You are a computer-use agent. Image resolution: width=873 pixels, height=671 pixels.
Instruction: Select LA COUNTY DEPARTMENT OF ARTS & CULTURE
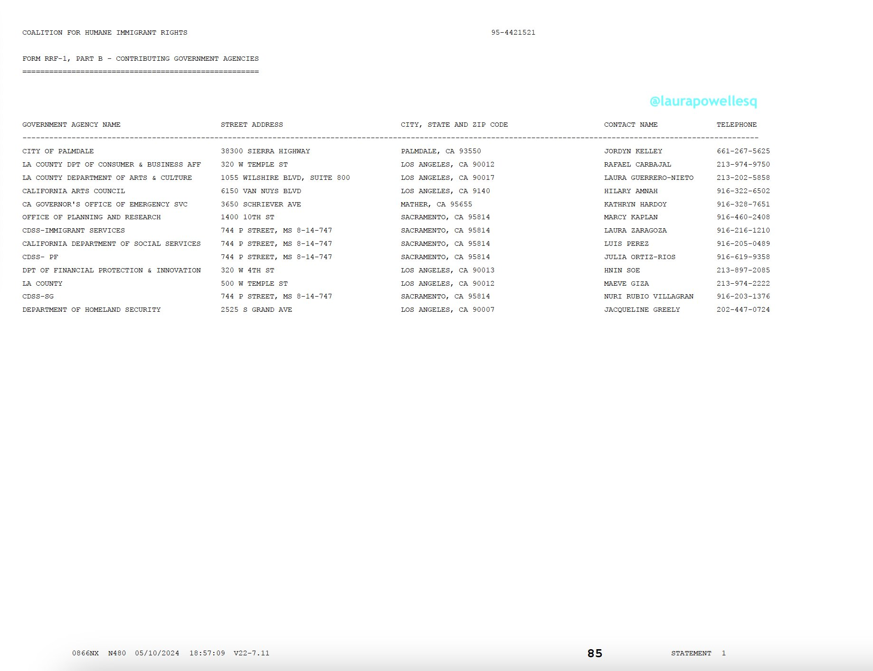[x=107, y=178]
